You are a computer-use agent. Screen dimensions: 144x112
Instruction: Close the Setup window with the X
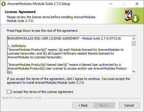point(137,4)
